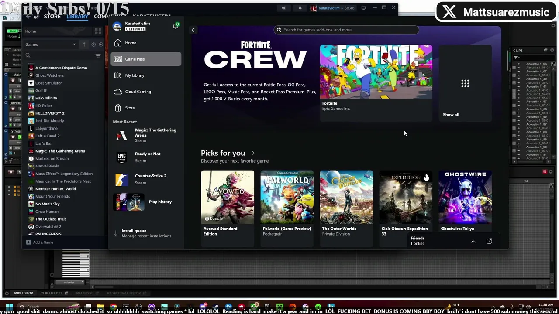Open the Install queue
The height and width of the screenshot is (314, 559).
pos(146,233)
